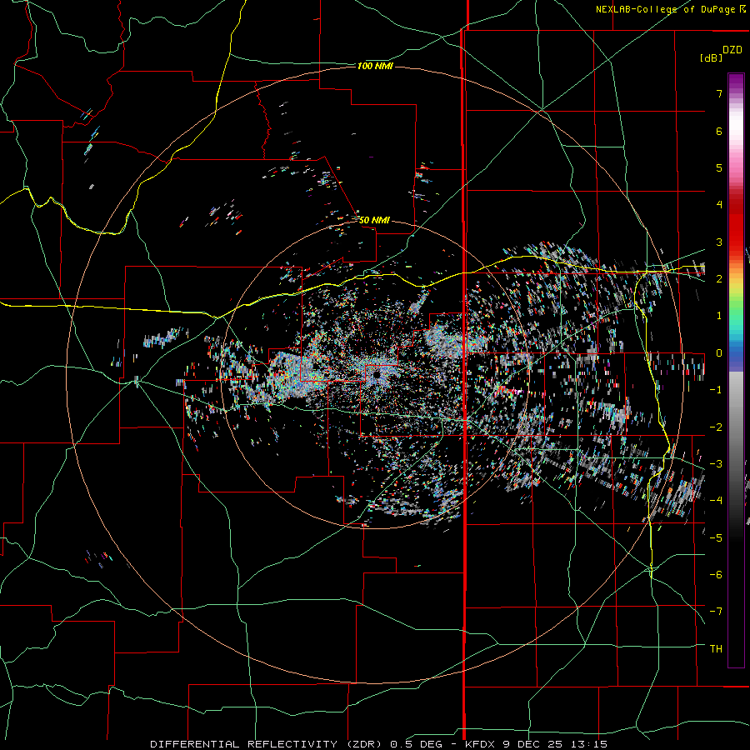Screen dimensions: 750x750
Task: Click the radar site center dot
Action: coord(377,374)
